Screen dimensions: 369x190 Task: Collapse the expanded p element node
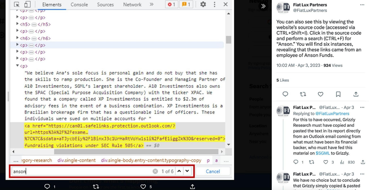17,66
